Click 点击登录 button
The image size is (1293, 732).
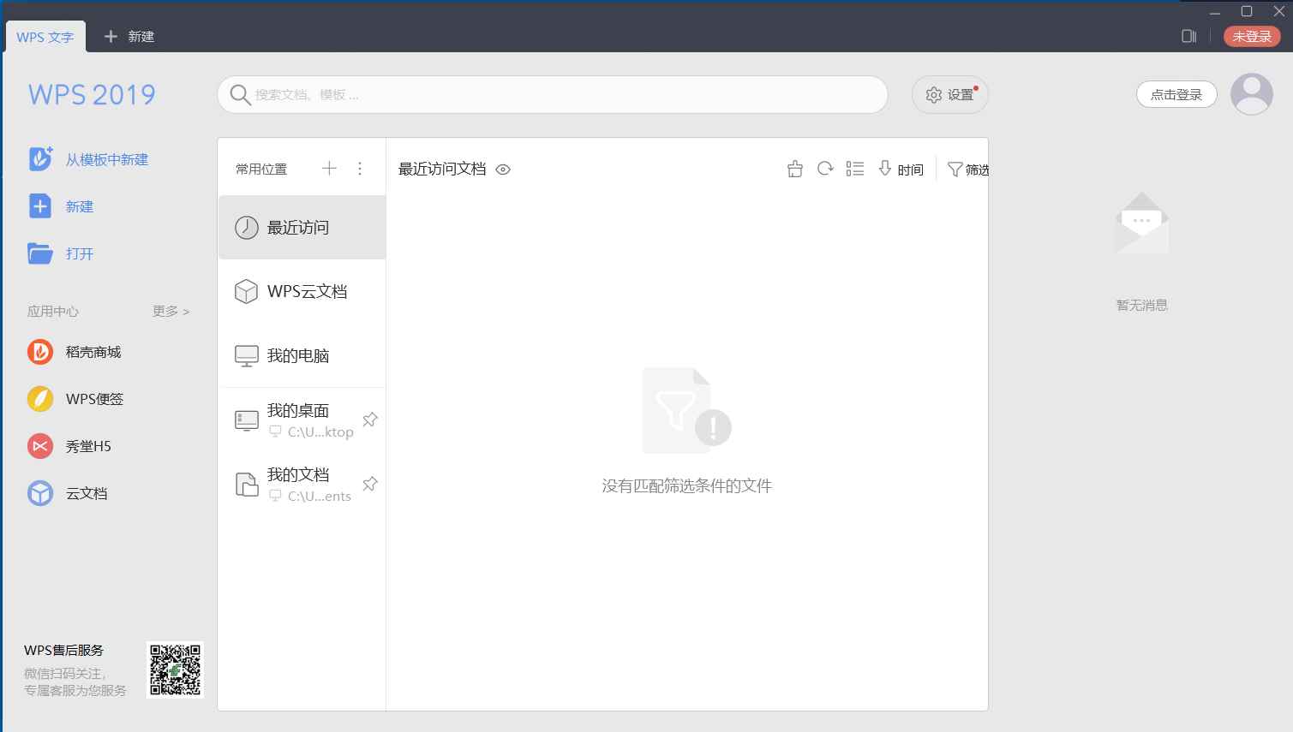point(1176,94)
